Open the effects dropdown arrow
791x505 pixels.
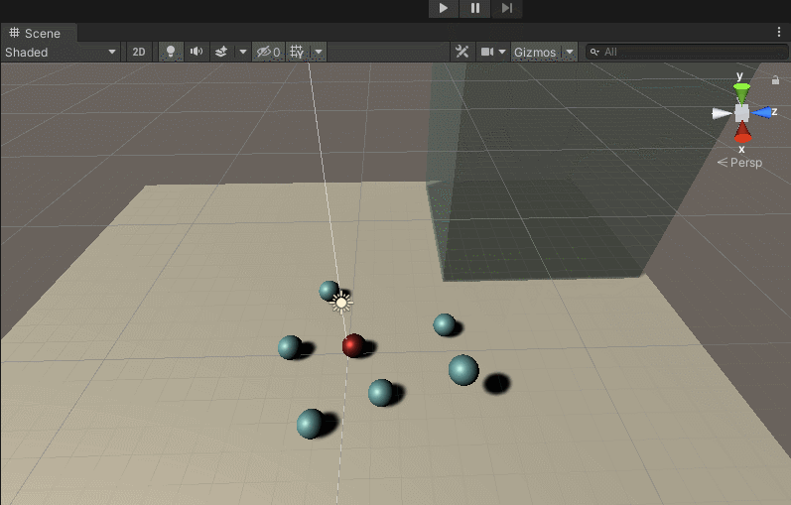tap(243, 52)
